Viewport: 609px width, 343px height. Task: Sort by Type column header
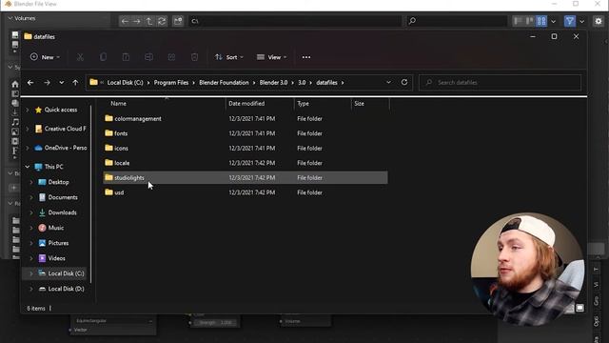click(x=303, y=104)
